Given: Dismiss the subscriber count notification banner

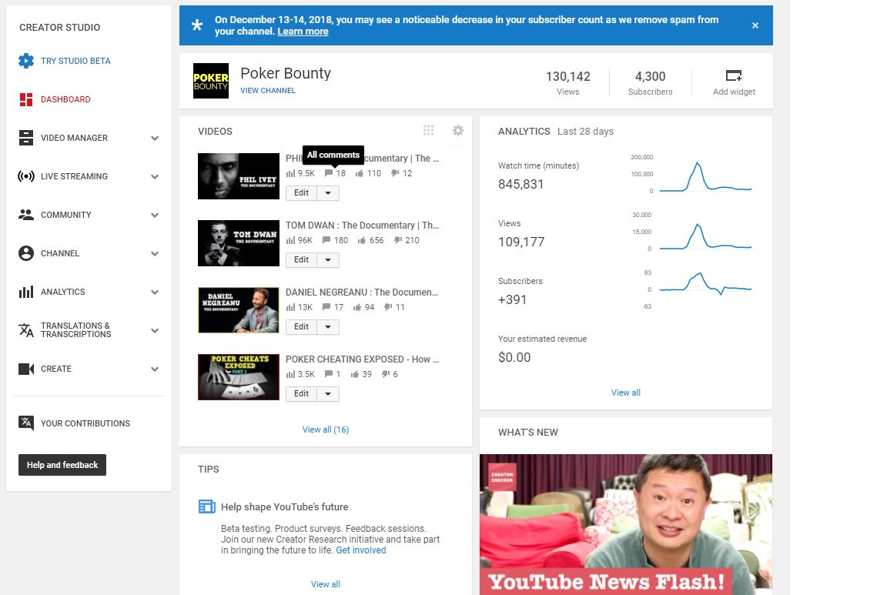Looking at the screenshot, I should [755, 25].
